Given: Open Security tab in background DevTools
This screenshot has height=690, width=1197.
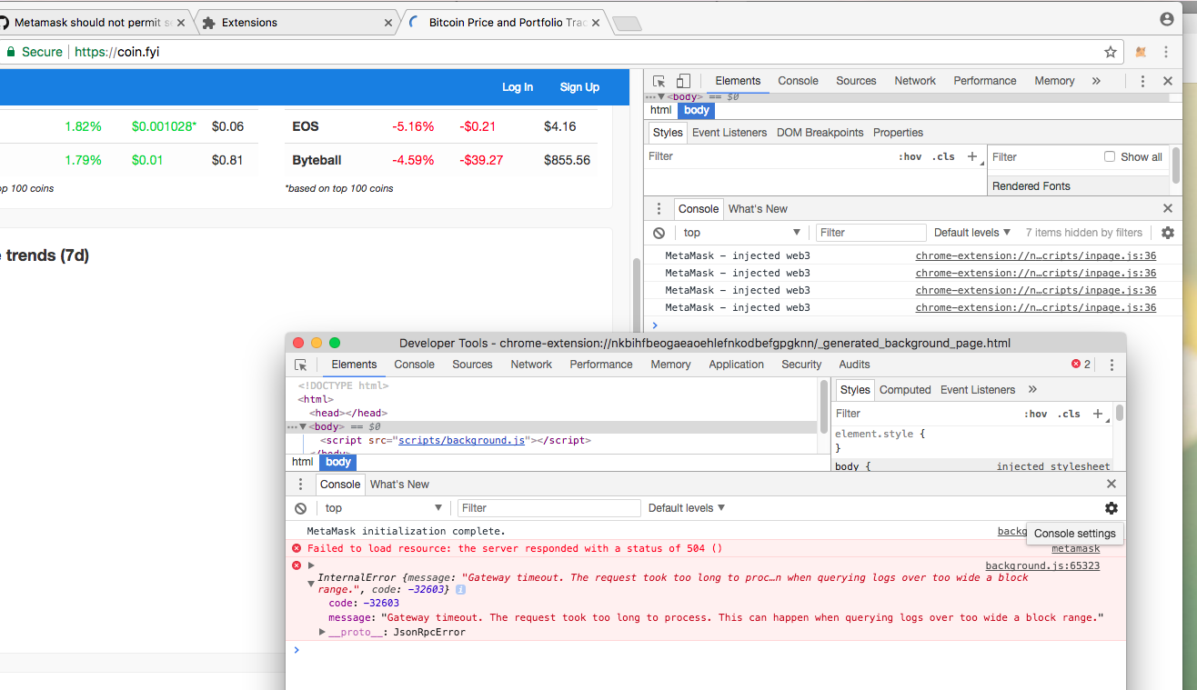Looking at the screenshot, I should pyautogui.click(x=801, y=365).
